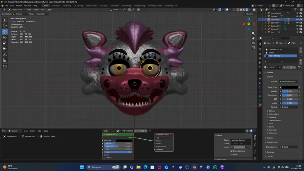
Task: Open the viewport Options popover
Action: 250,14
